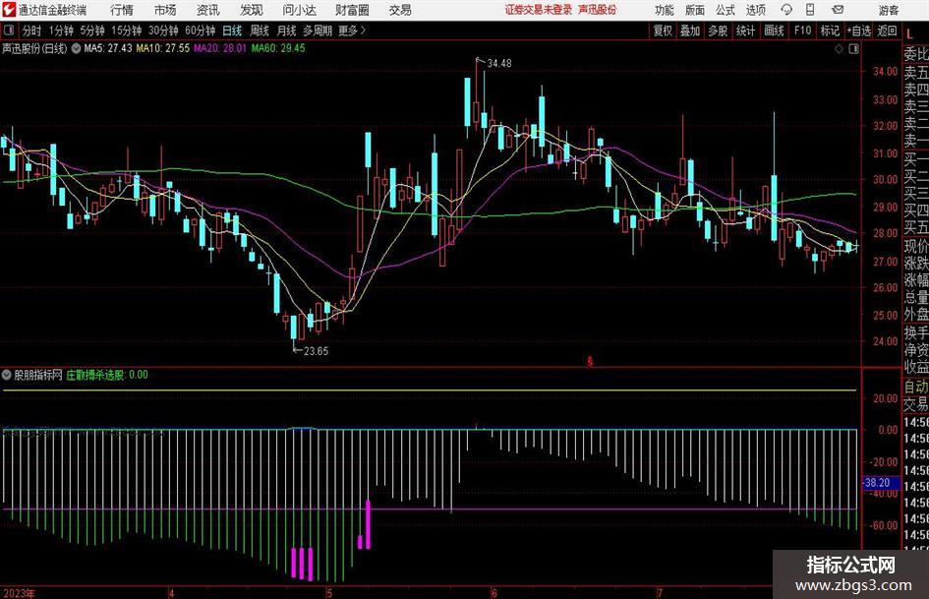929x599 pixels.
Task: Switch to the 15分钟 chart tab
Action: pos(126,30)
